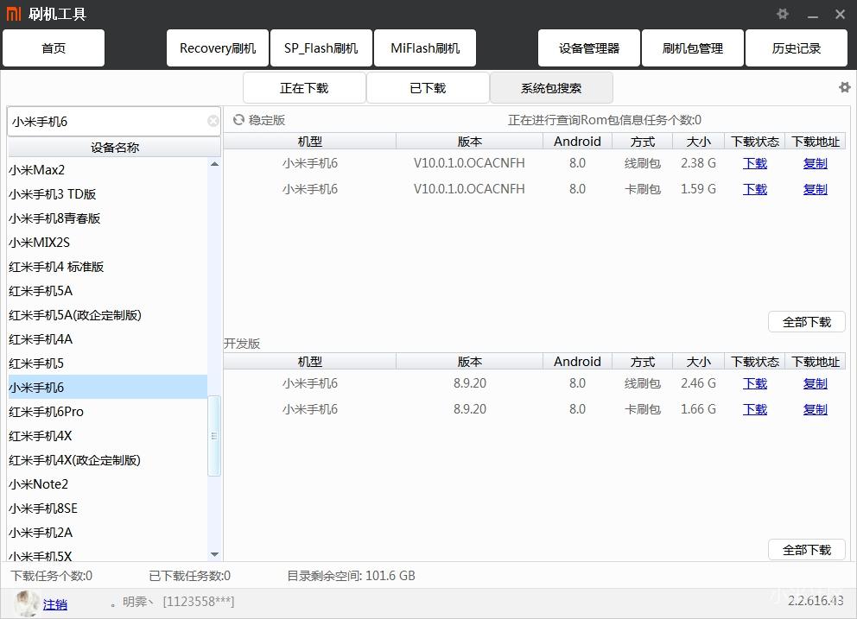Select 红米手机4X(政企定制版) device
The image size is (857, 619).
[107, 460]
